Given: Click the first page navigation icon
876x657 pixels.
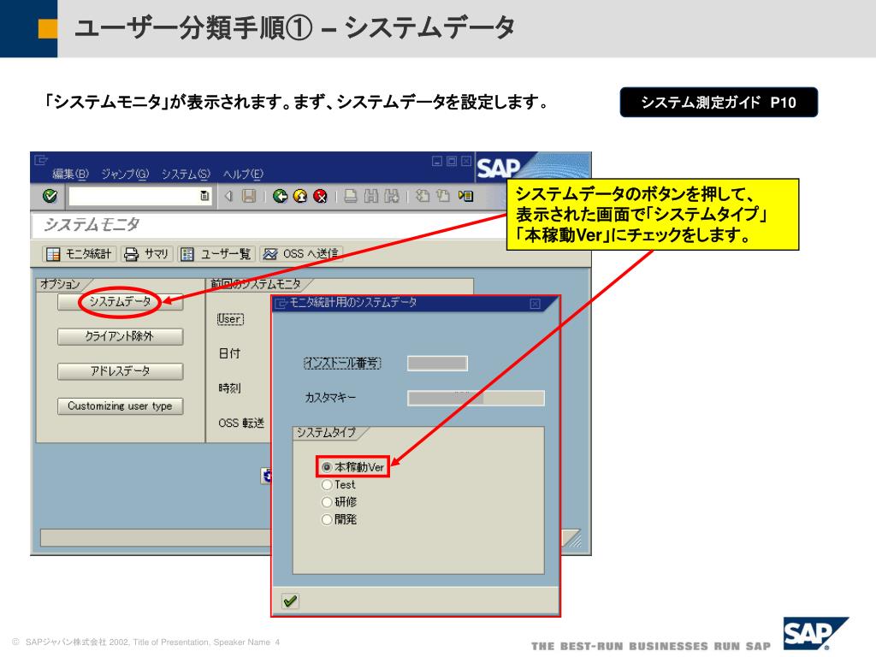Looking at the screenshot, I should pos(423,196).
